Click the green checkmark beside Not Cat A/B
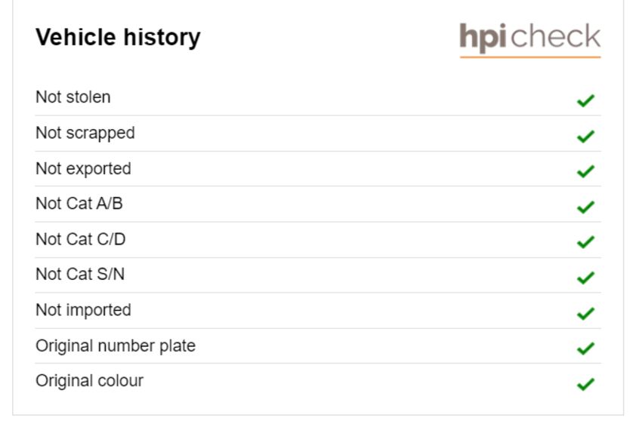 pos(585,207)
